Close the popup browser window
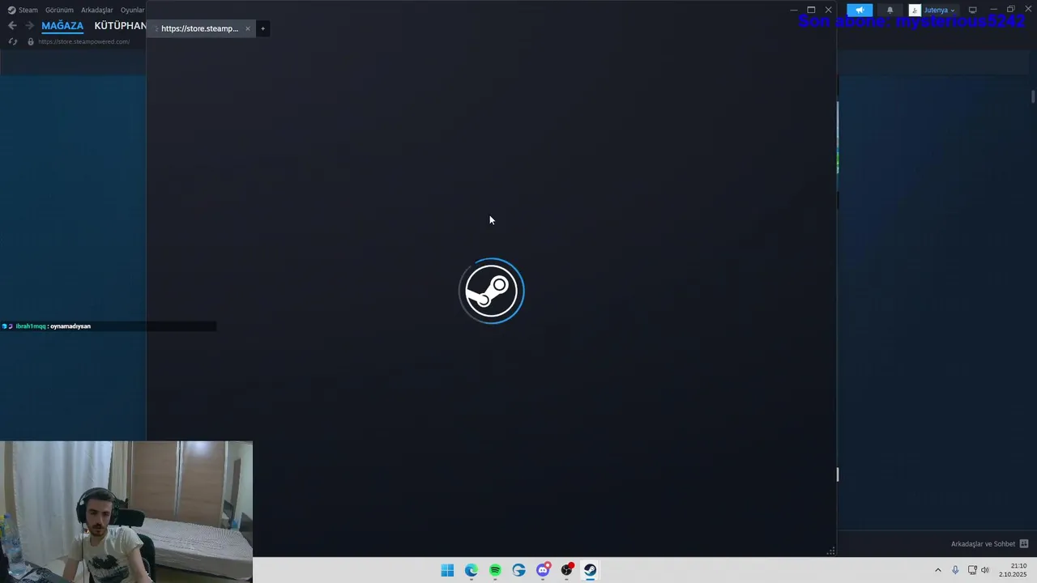 pyautogui.click(x=828, y=10)
